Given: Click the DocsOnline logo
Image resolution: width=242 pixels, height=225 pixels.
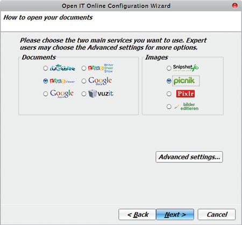Looking at the screenshot, I should pyautogui.click(x=62, y=68).
